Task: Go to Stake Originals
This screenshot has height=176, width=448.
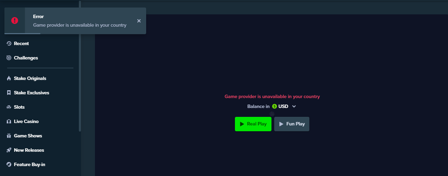Action: pyautogui.click(x=30, y=78)
